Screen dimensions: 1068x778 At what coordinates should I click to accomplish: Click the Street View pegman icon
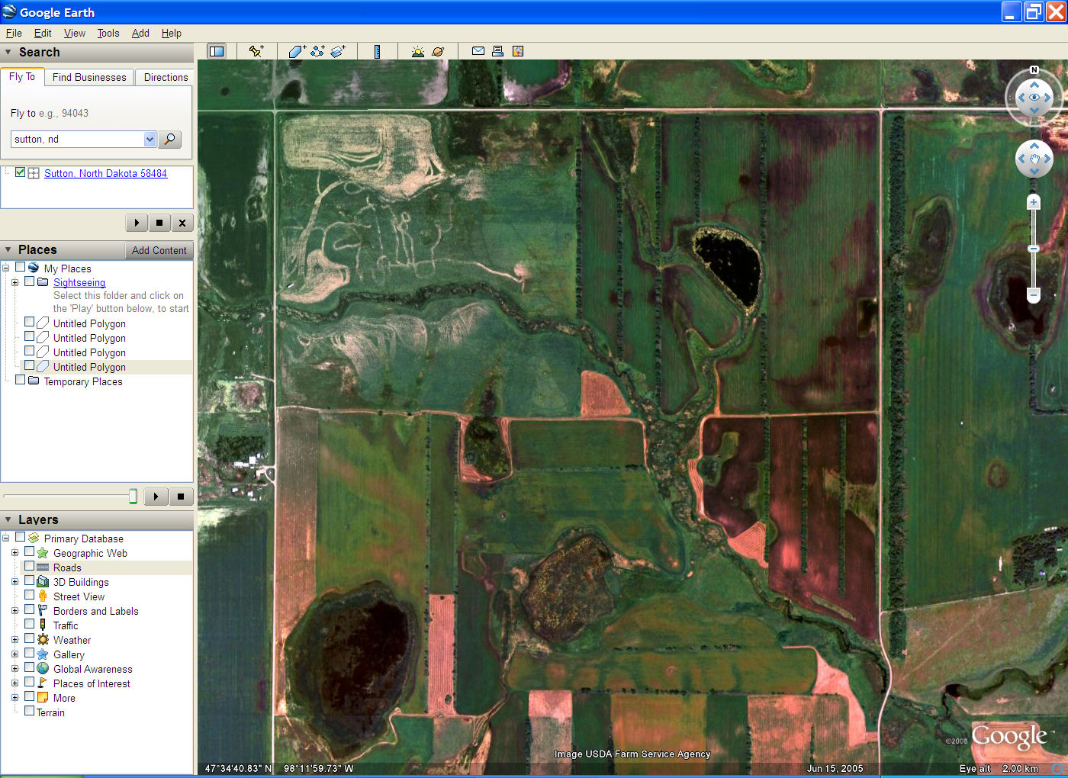point(43,596)
